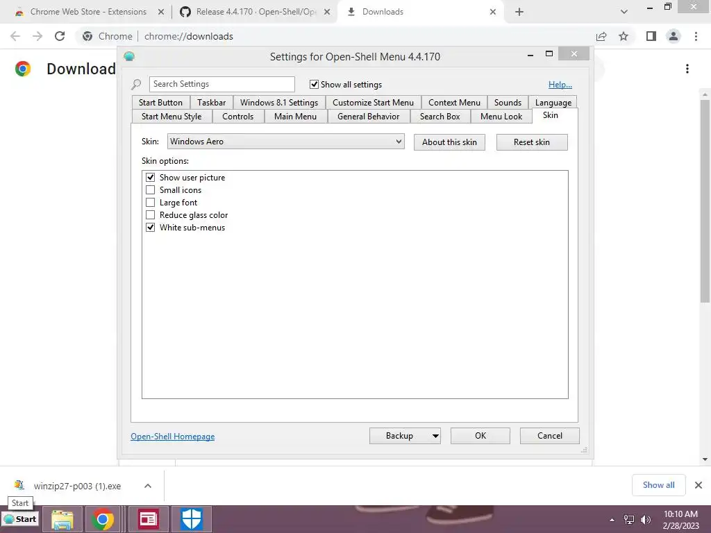Switch to Taskbar tab
This screenshot has height=533, width=711.
click(x=211, y=103)
